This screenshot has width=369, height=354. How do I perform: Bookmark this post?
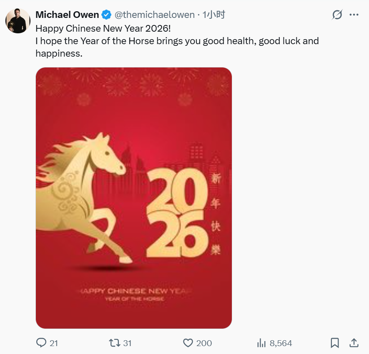[334, 343]
